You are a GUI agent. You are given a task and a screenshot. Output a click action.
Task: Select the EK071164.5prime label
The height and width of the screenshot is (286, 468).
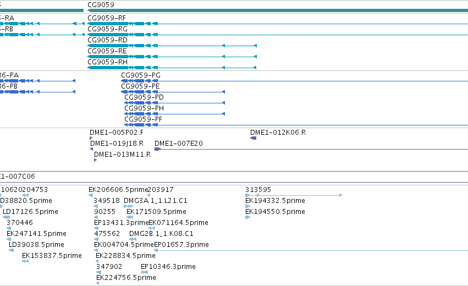click(179, 223)
